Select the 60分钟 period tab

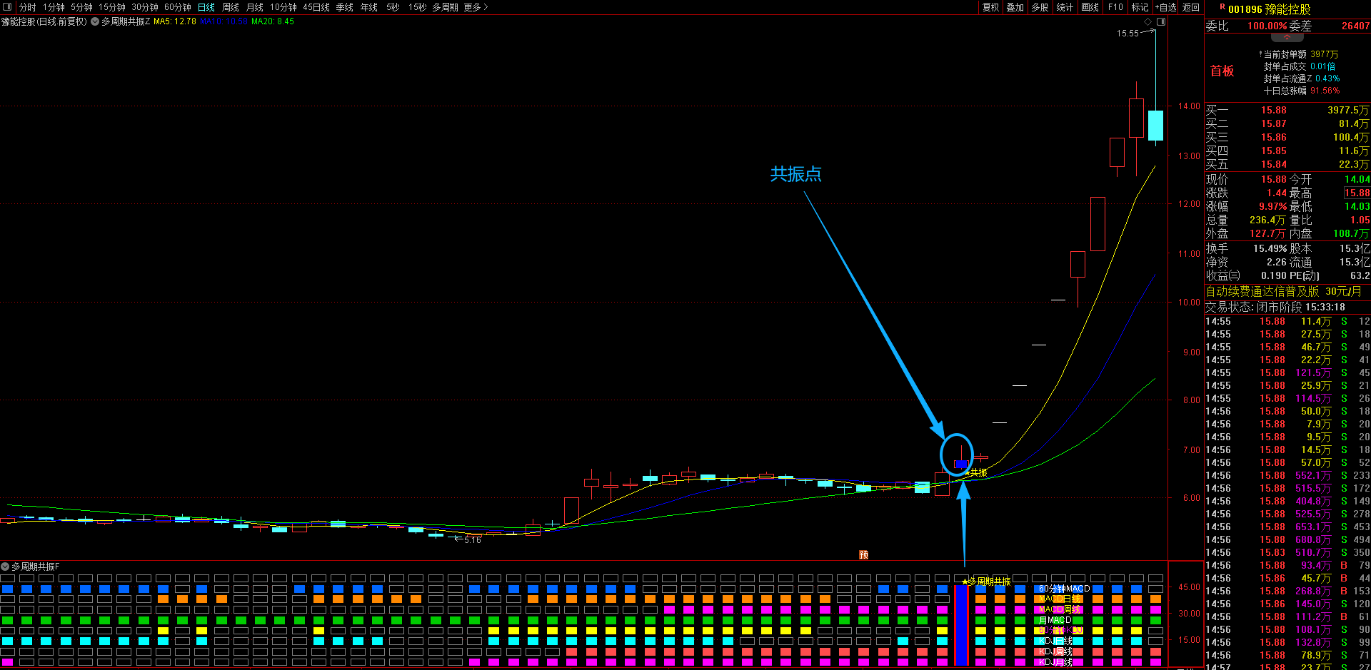(178, 7)
